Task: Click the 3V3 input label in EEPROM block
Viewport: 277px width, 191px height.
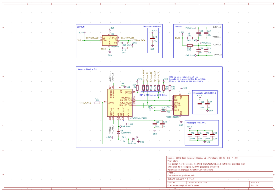Action: point(80,40)
